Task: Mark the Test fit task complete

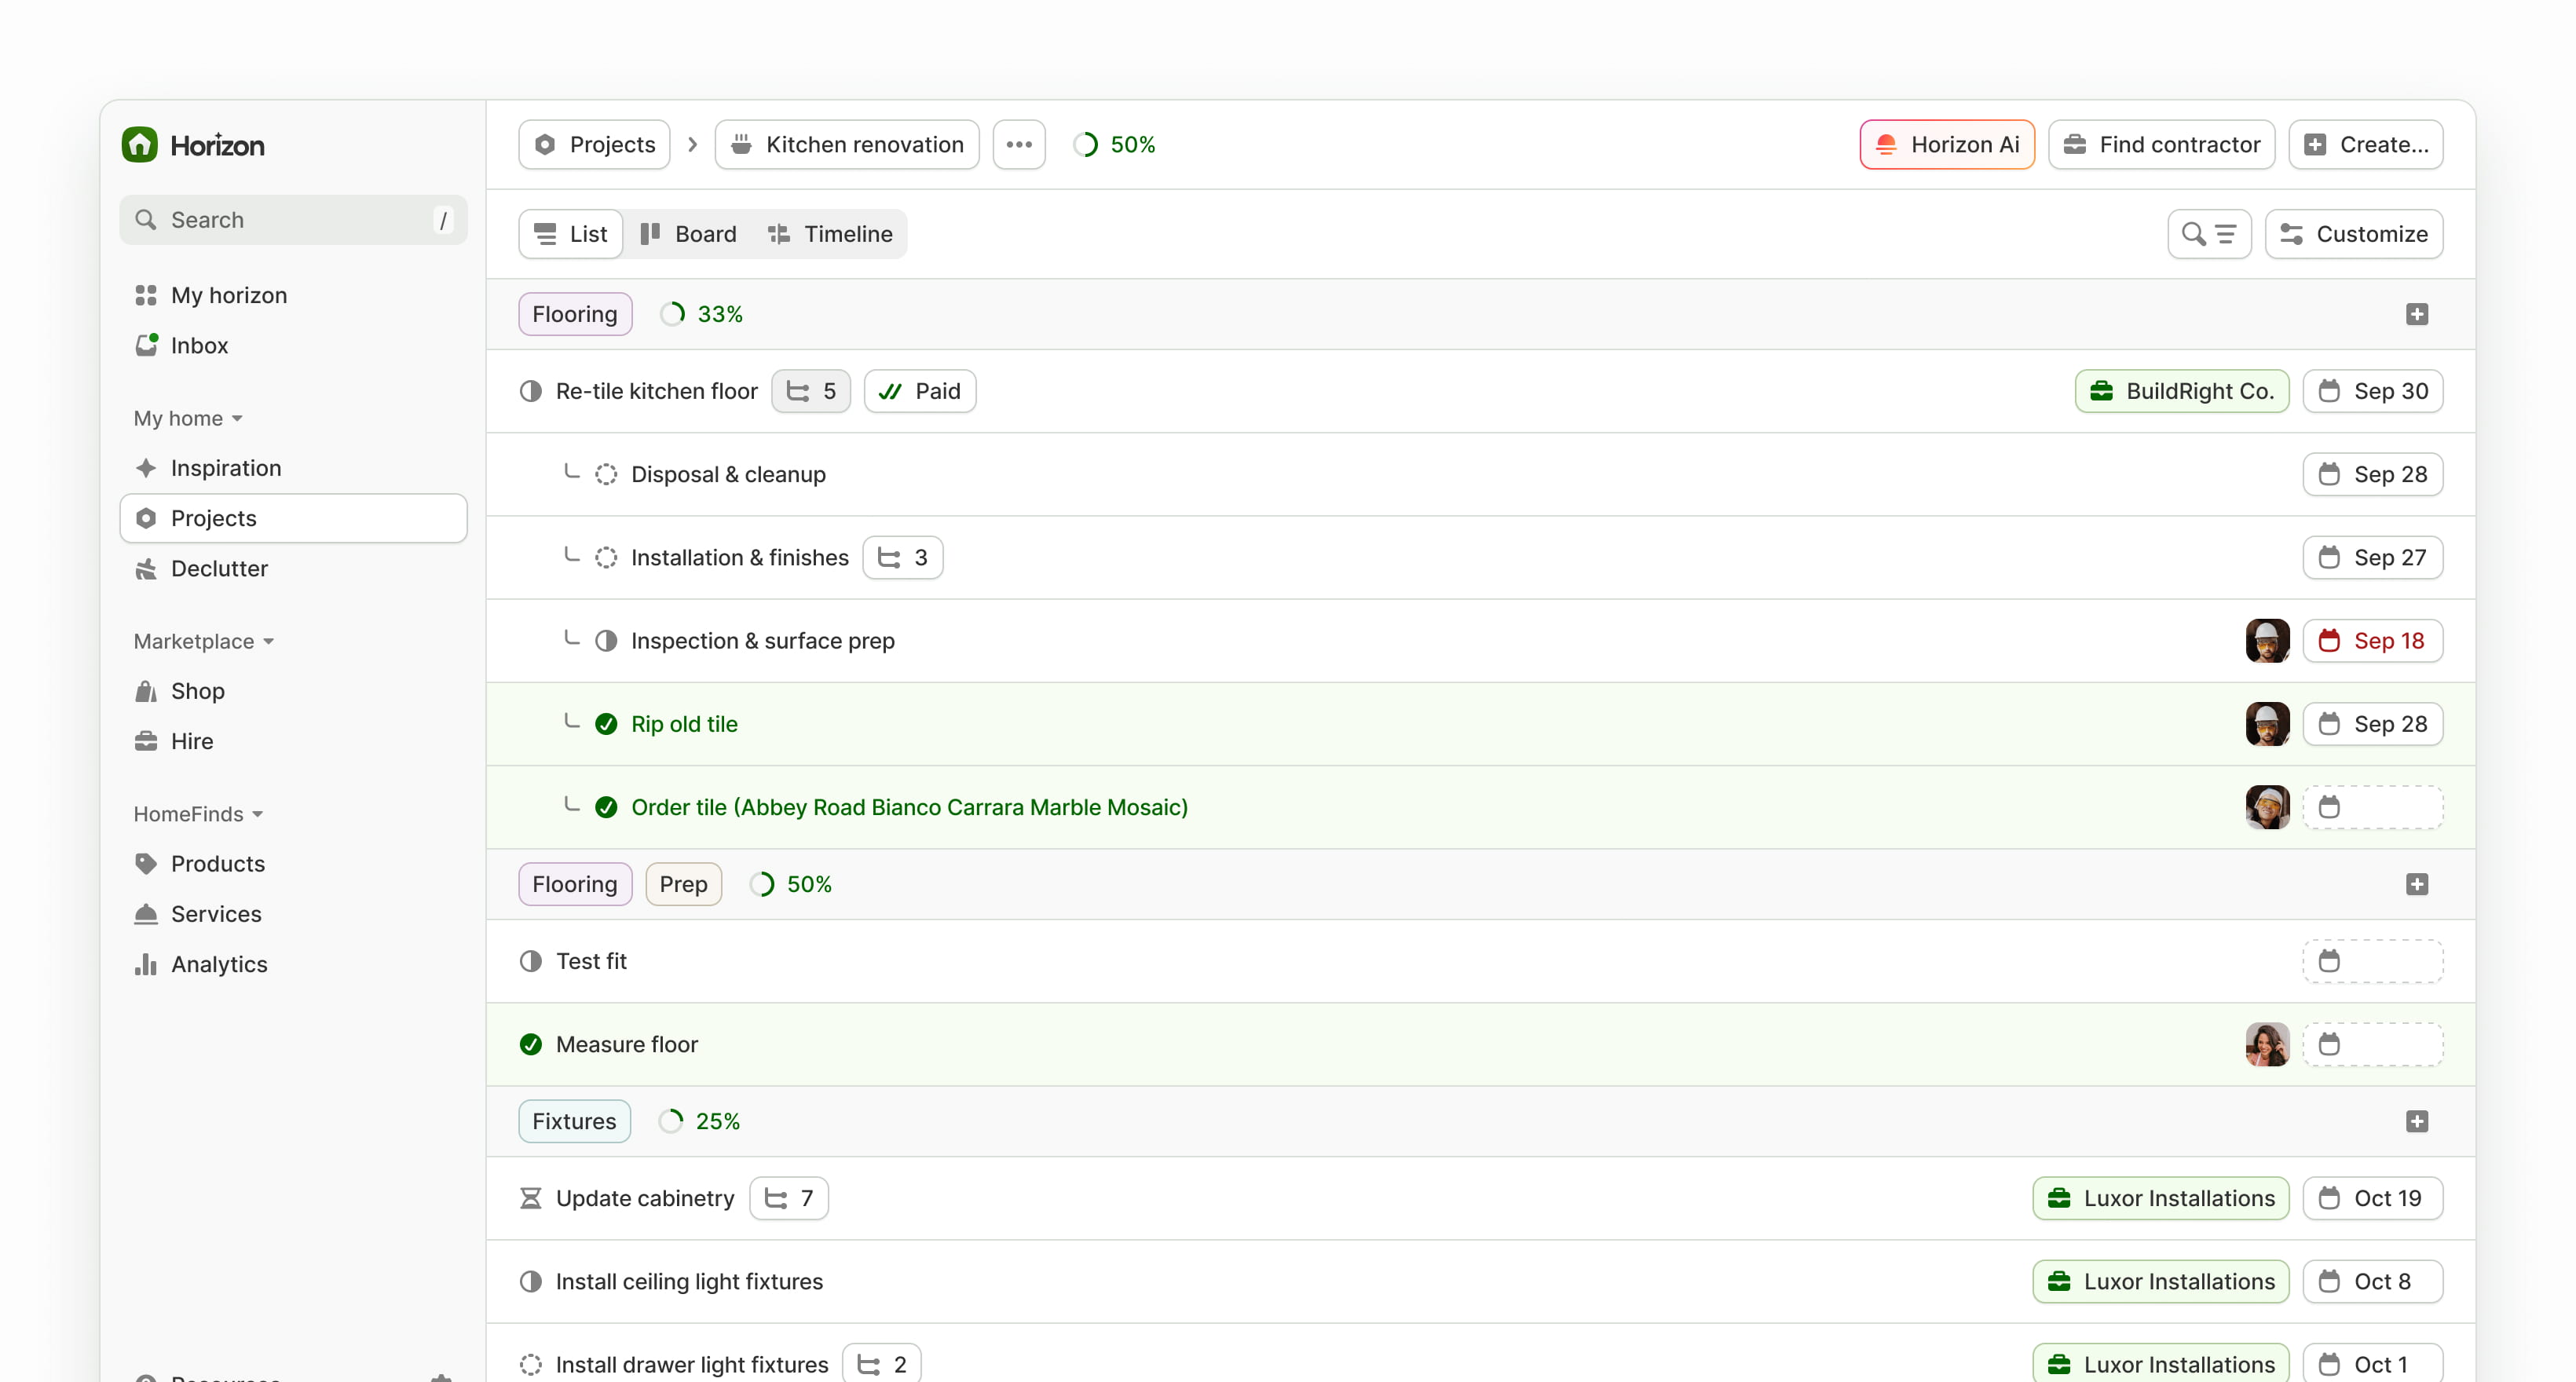Action: pyautogui.click(x=530, y=961)
